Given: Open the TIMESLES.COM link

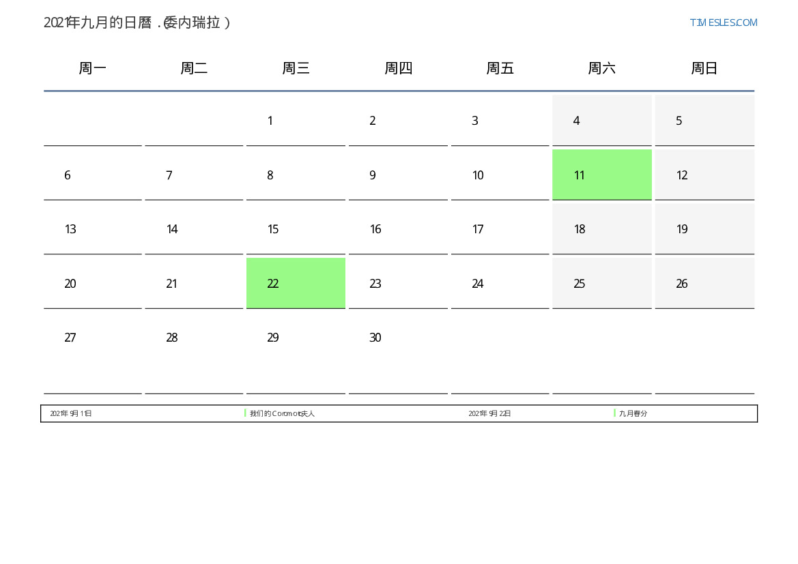Looking at the screenshot, I should tap(723, 23).
